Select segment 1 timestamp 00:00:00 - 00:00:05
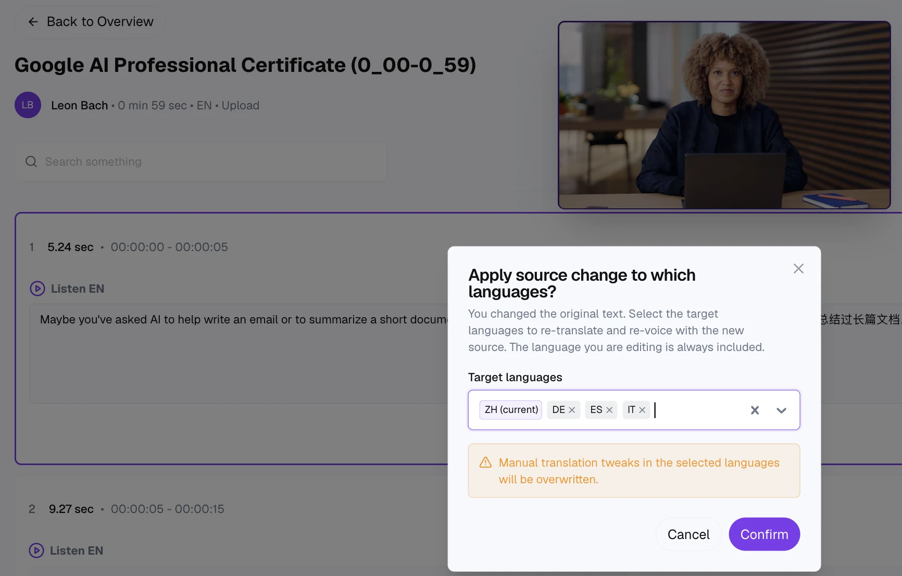This screenshot has height=576, width=902. click(169, 247)
